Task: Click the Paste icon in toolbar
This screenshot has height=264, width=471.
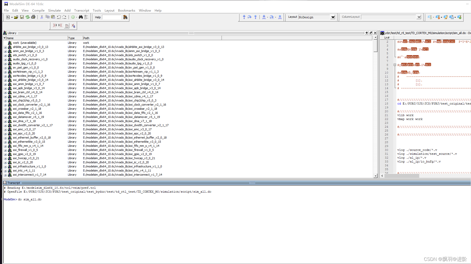Action: tap(53, 17)
